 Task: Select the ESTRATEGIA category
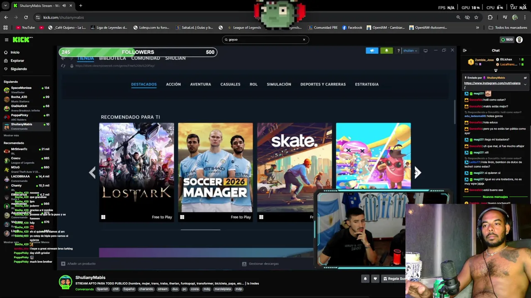[x=367, y=84]
